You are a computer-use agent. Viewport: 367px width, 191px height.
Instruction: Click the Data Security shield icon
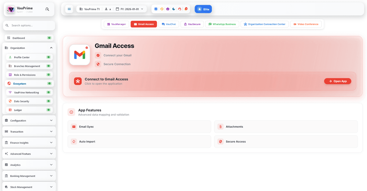10,101
